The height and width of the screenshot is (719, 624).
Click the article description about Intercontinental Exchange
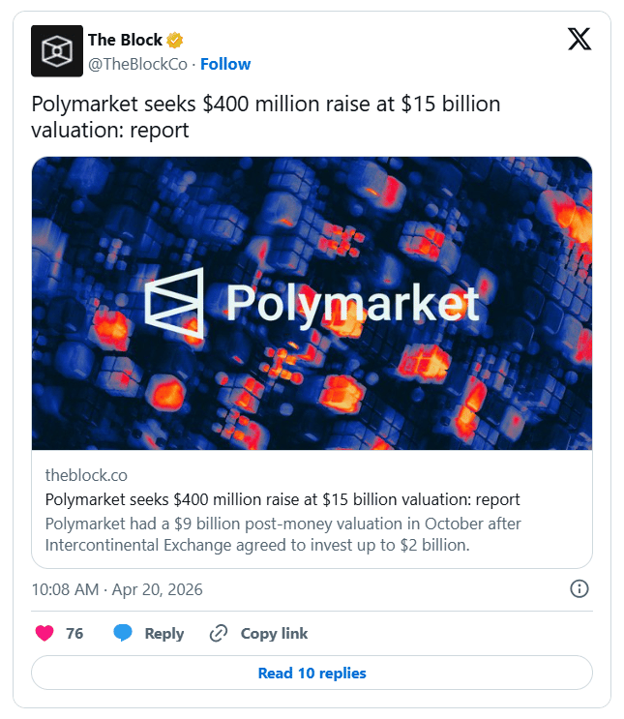tap(282, 534)
